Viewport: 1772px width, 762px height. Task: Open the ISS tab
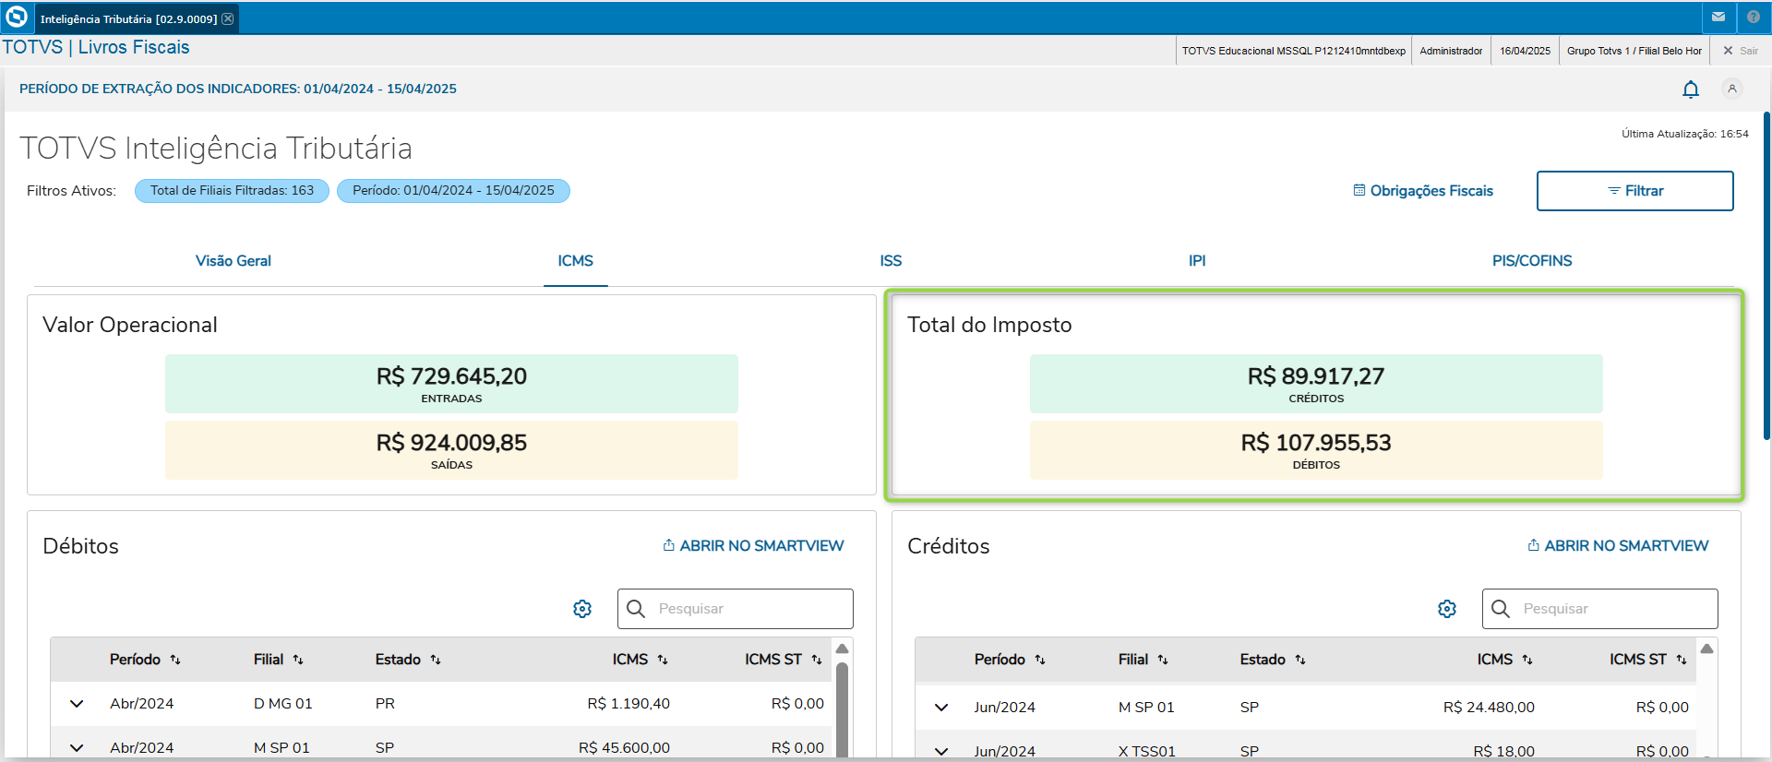point(891,261)
